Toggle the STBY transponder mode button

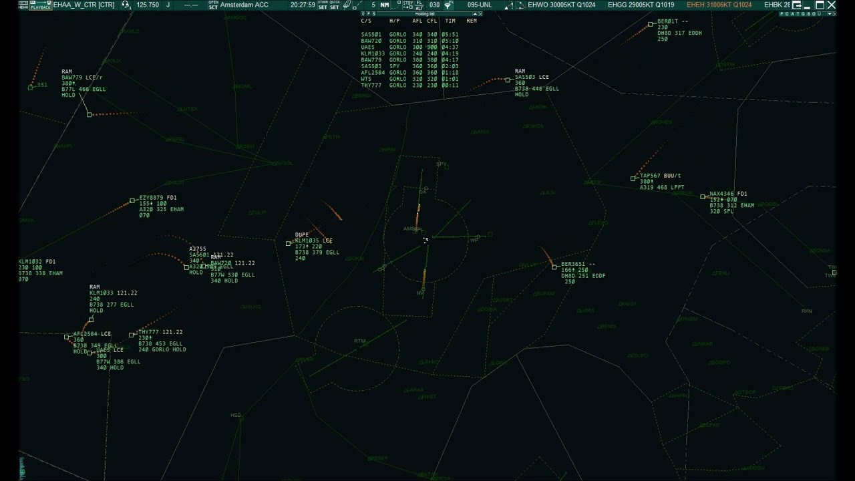point(408,5)
